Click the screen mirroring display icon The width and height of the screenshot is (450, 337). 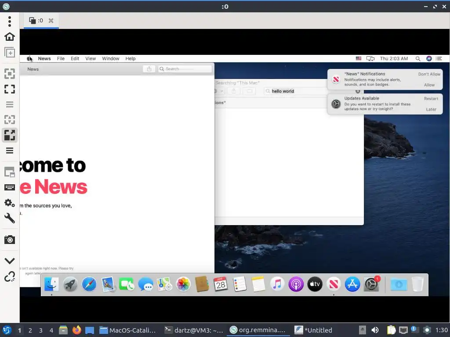370,58
